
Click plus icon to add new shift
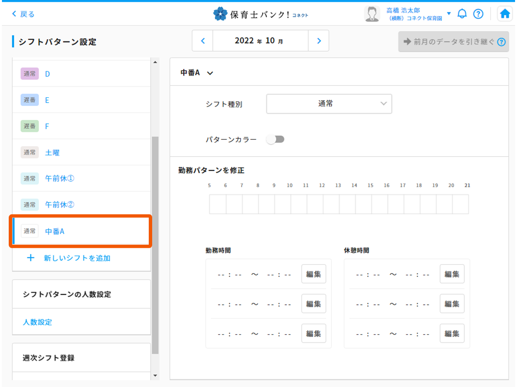click(31, 258)
